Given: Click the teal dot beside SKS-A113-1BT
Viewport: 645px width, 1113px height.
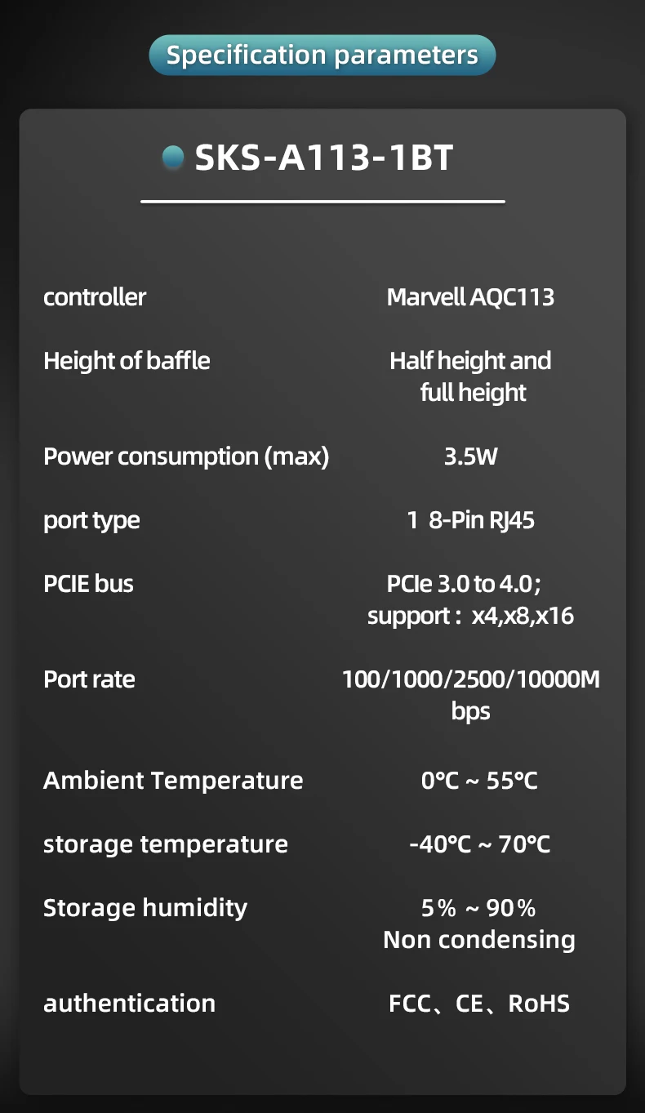Looking at the screenshot, I should point(173,157).
